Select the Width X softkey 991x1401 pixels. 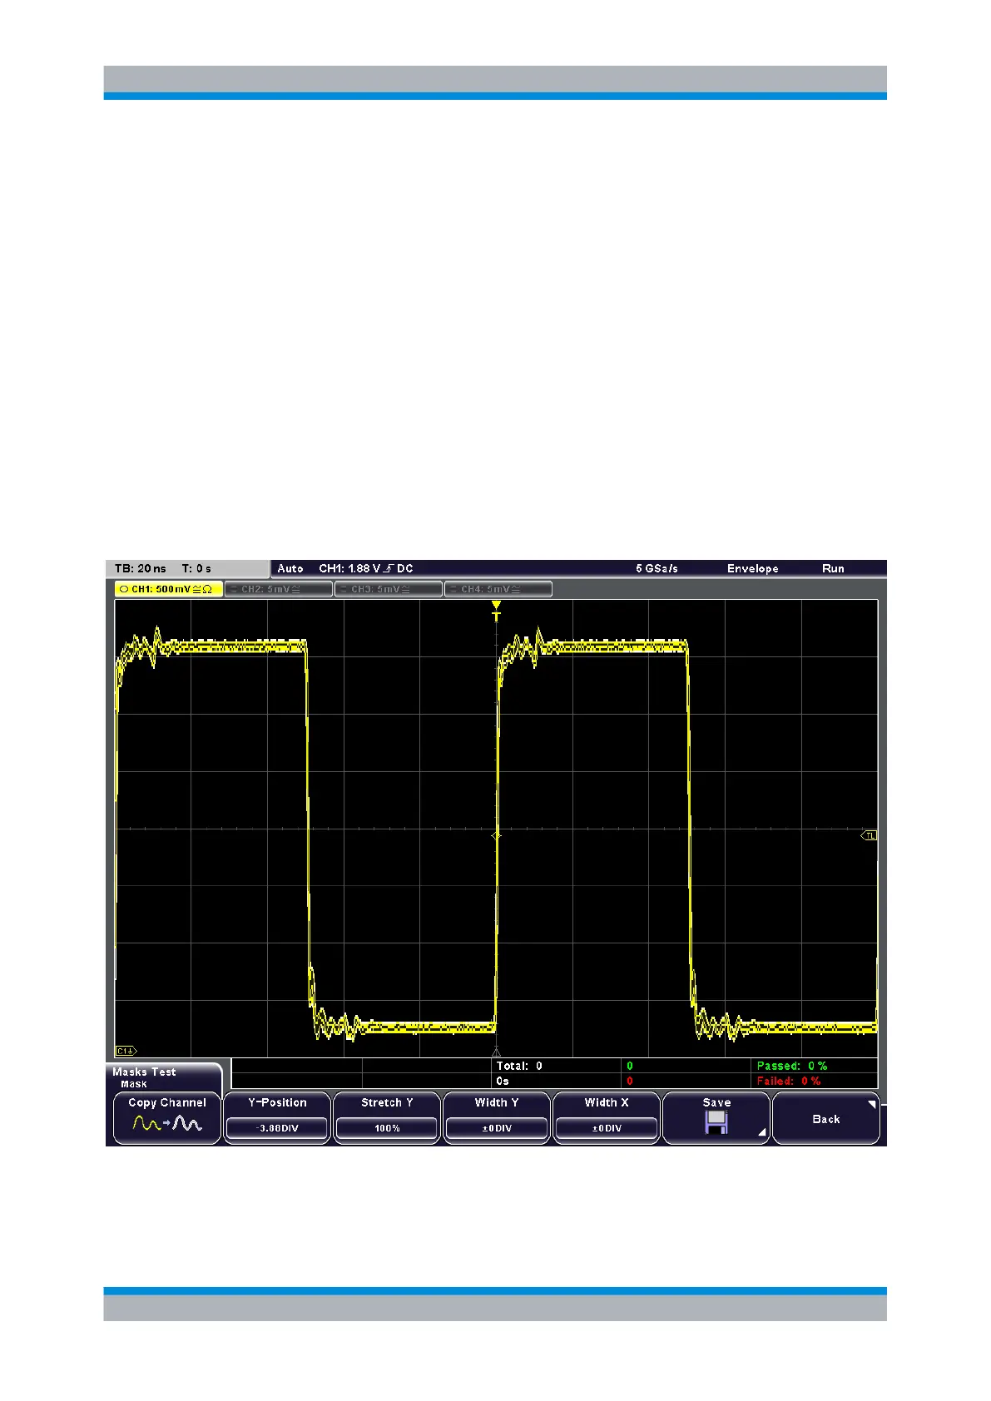(607, 1118)
